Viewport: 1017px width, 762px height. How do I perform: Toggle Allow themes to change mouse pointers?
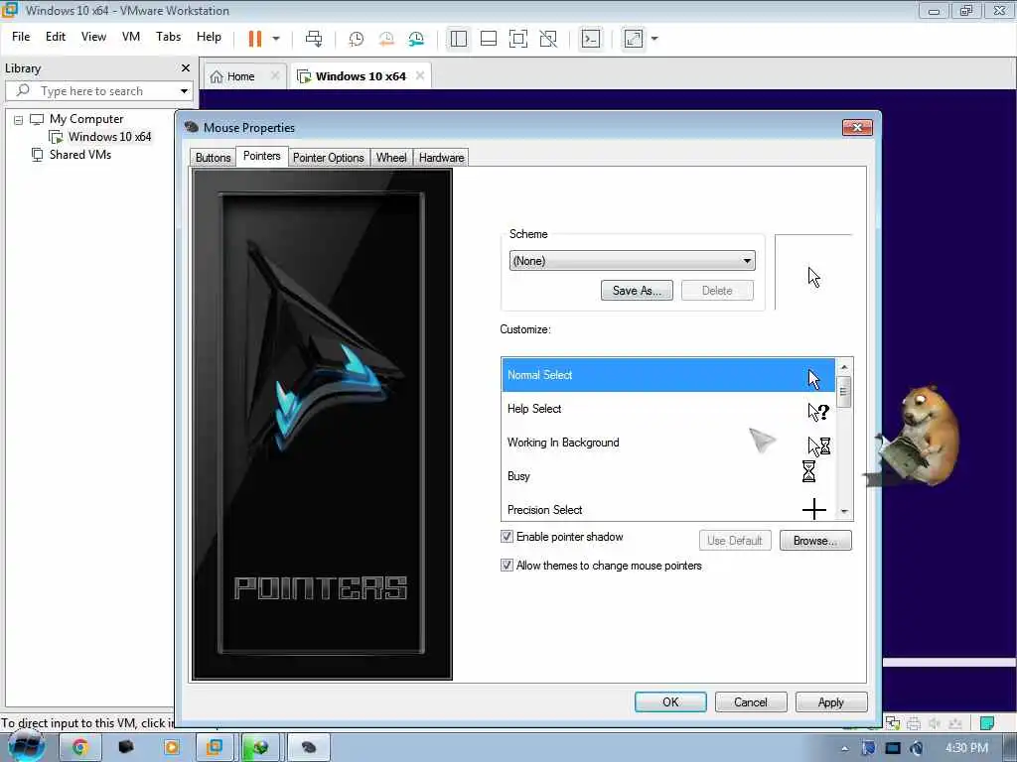(507, 565)
